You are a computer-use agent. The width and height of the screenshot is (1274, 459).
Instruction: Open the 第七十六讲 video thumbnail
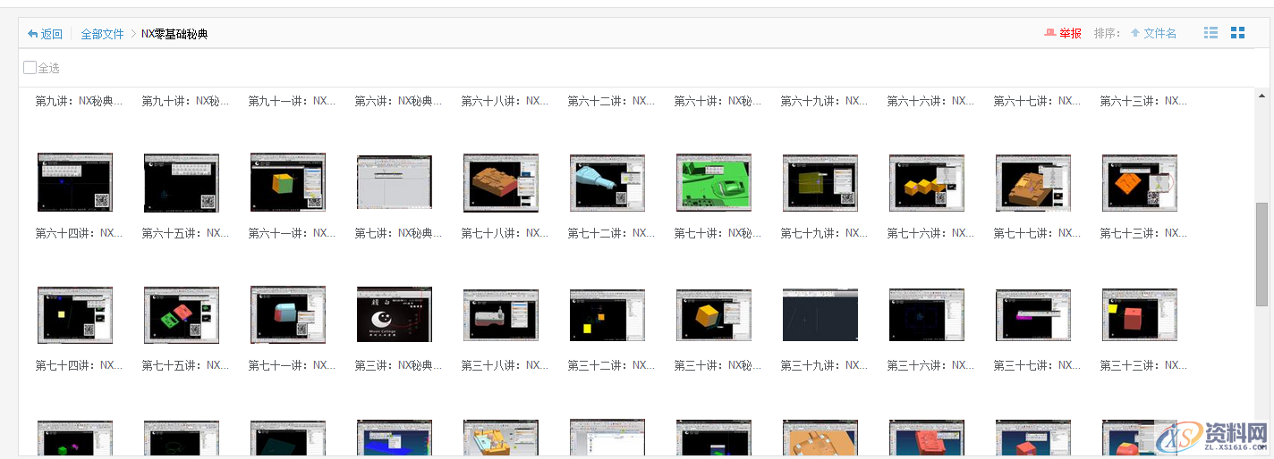(927, 182)
